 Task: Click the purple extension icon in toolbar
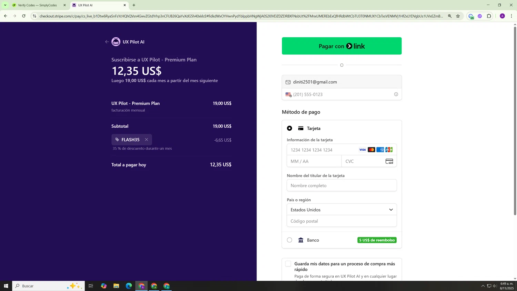480,16
